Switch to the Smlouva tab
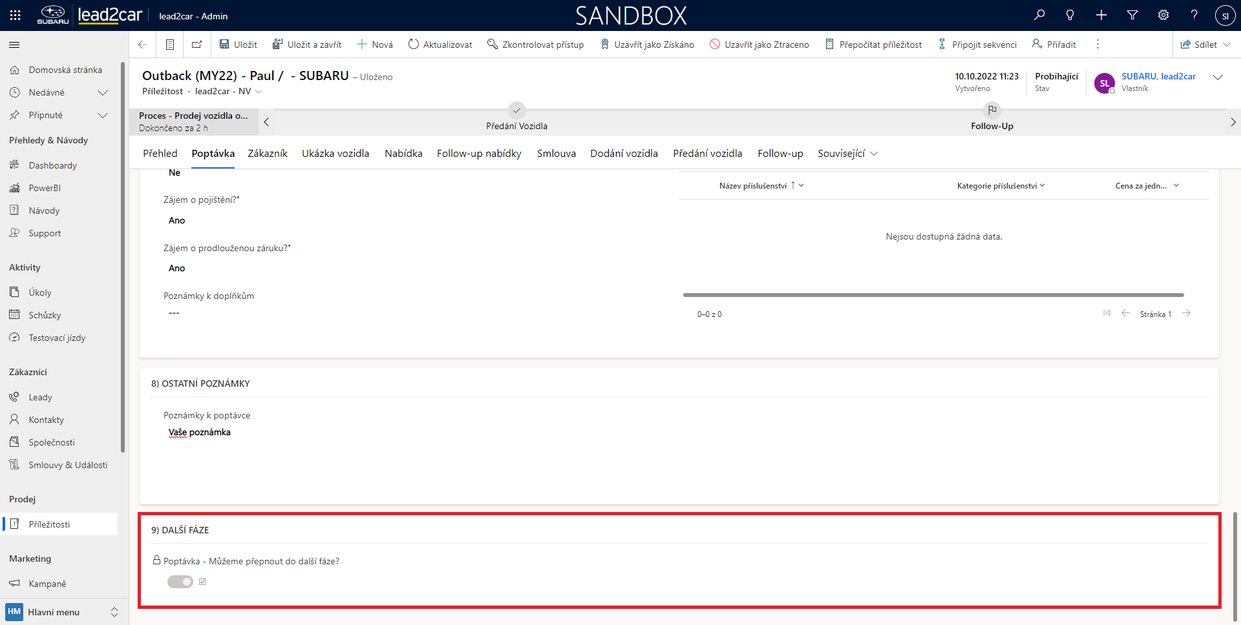This screenshot has width=1241, height=625. click(556, 154)
